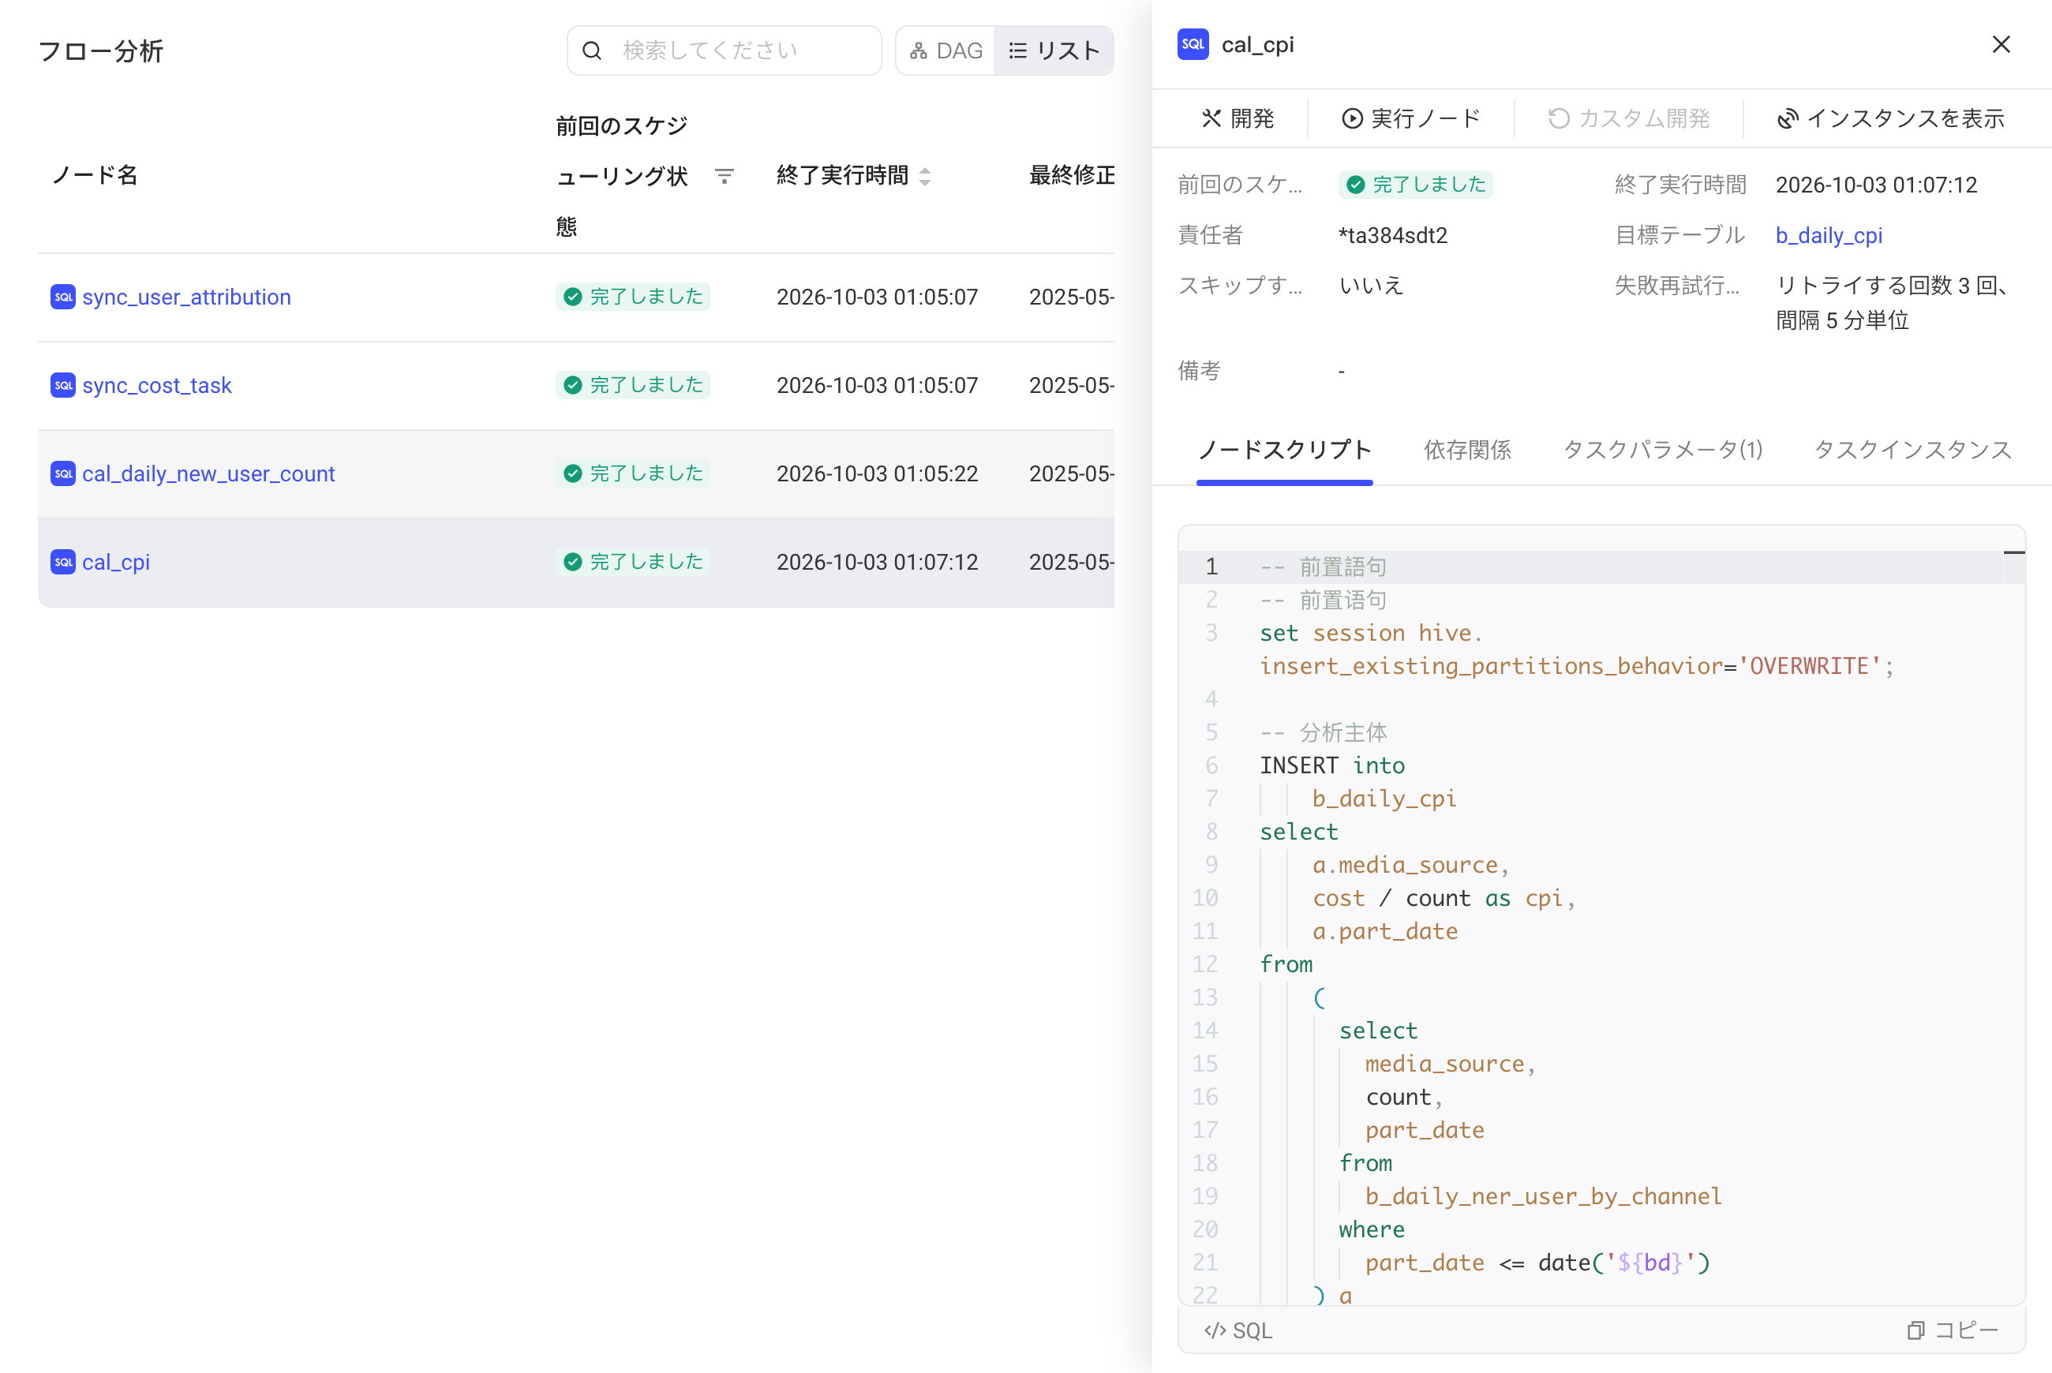Open the b_daily_cpi target table link
Image resolution: width=2052 pixels, height=1373 pixels.
point(1829,236)
